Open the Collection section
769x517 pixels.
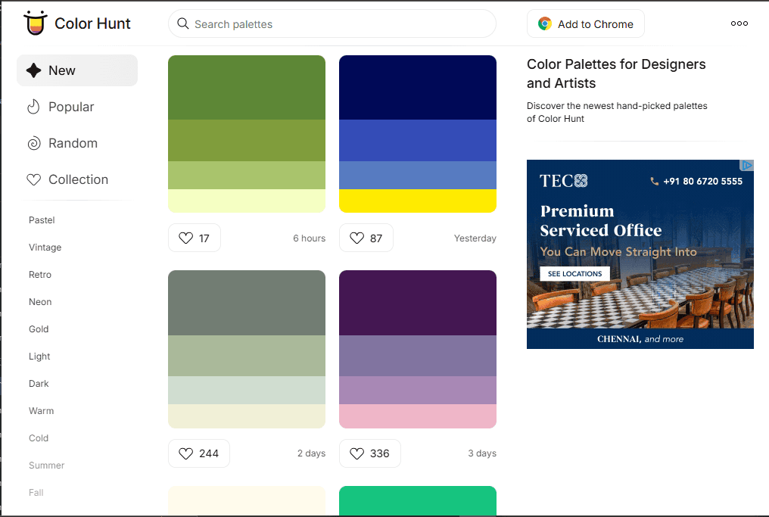click(x=77, y=179)
